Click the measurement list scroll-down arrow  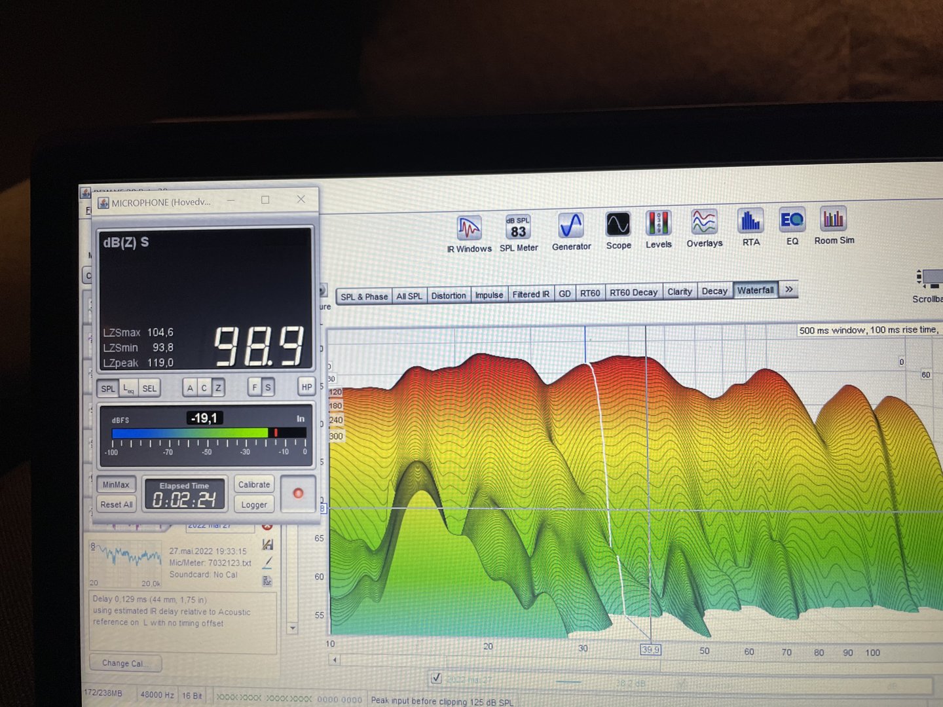[x=293, y=628]
